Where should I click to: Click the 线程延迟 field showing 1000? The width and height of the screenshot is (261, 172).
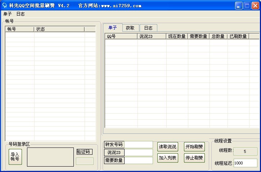tap(245, 163)
